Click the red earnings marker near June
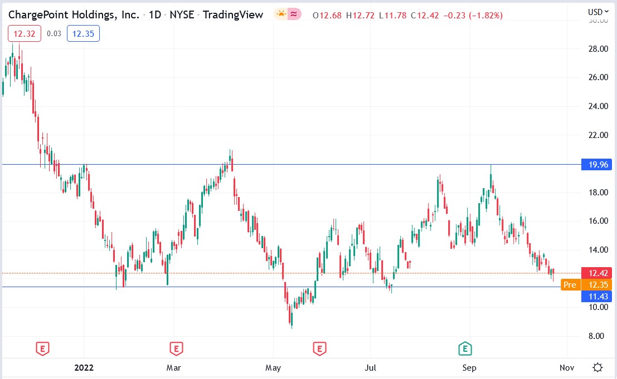Viewport: 617px width, 379px height. tap(319, 348)
